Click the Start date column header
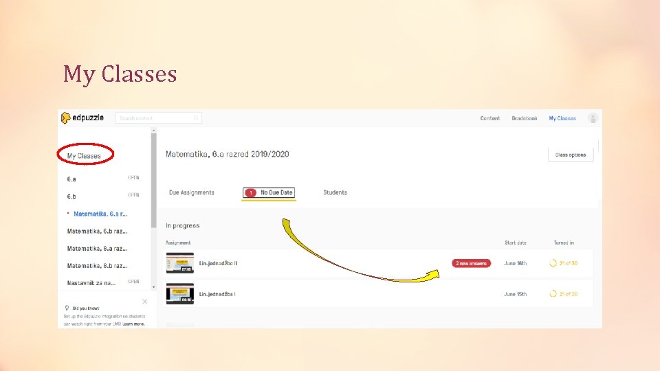The height and width of the screenshot is (371, 660). (x=515, y=243)
